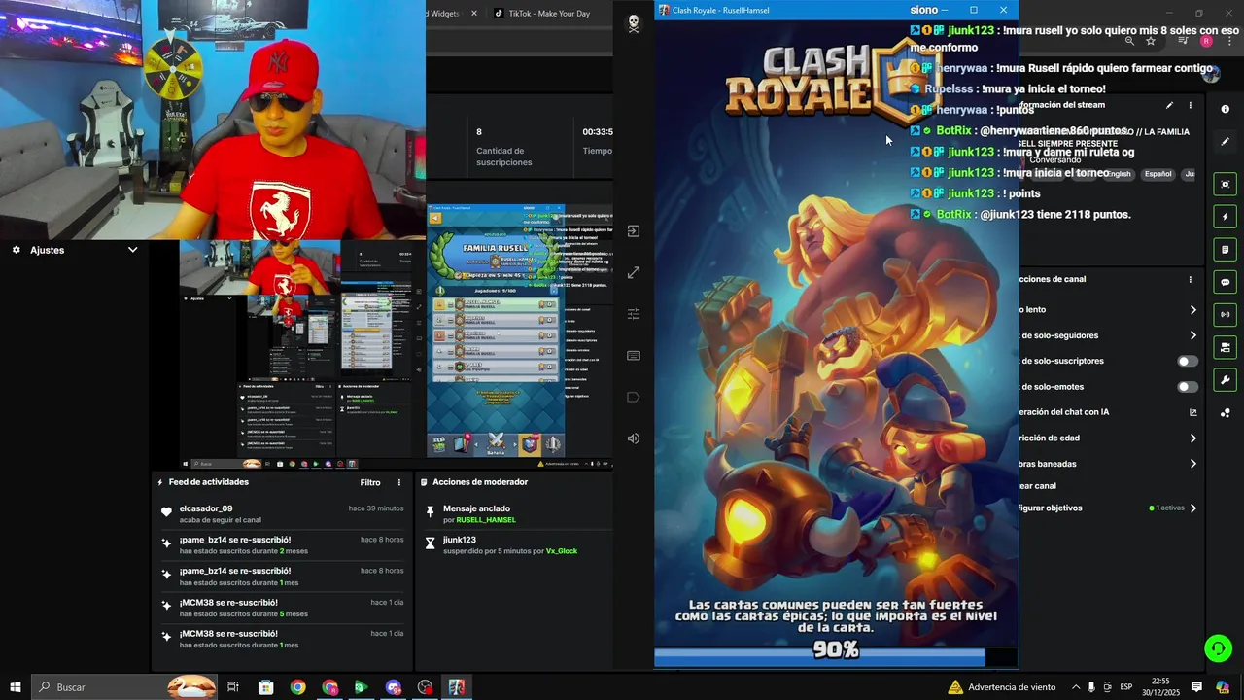This screenshot has width=1244, height=700.
Task: Toggle subscribers-only chat switch
Action: coord(1188,361)
